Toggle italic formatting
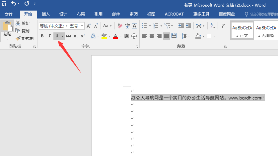Screen dimensions: 278x156 click(x=49, y=36)
